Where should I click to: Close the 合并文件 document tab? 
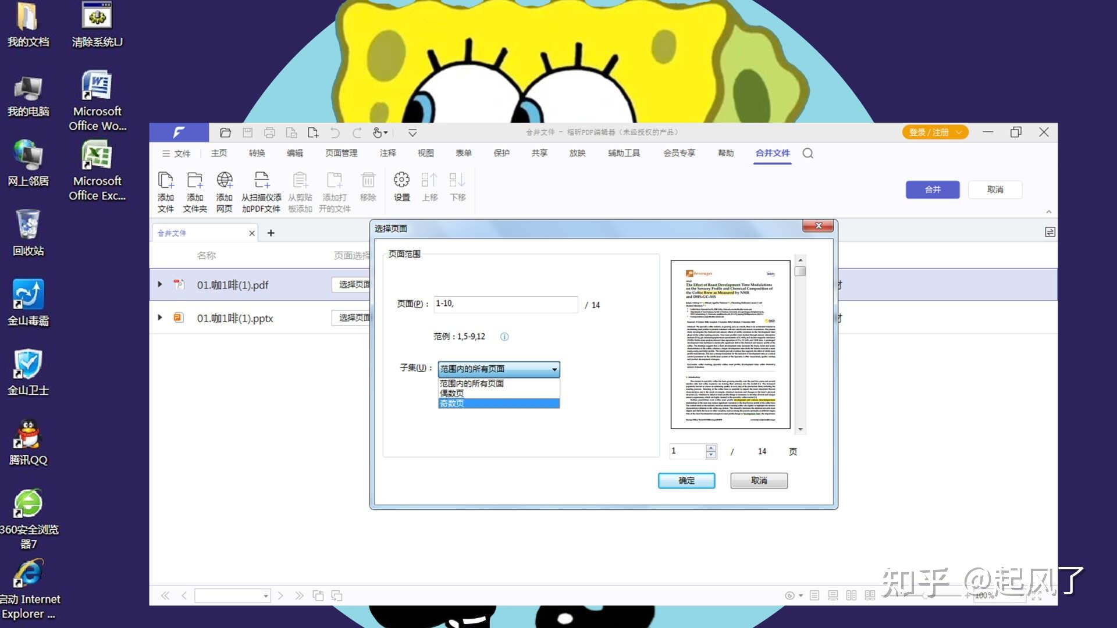pyautogui.click(x=252, y=233)
